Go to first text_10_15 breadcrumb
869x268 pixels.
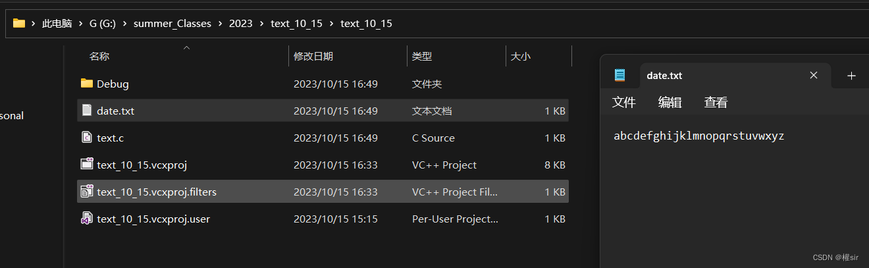296,23
